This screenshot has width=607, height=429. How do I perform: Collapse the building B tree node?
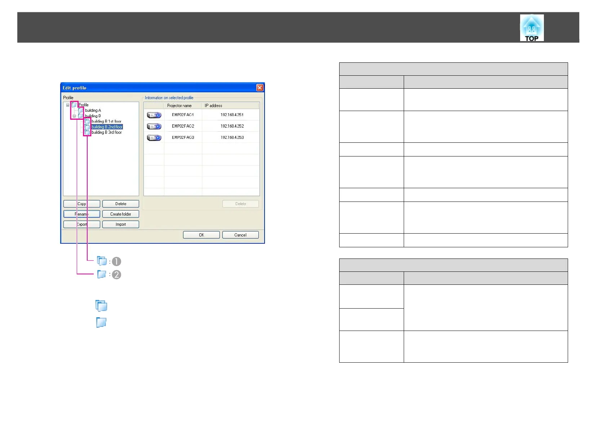(74, 116)
